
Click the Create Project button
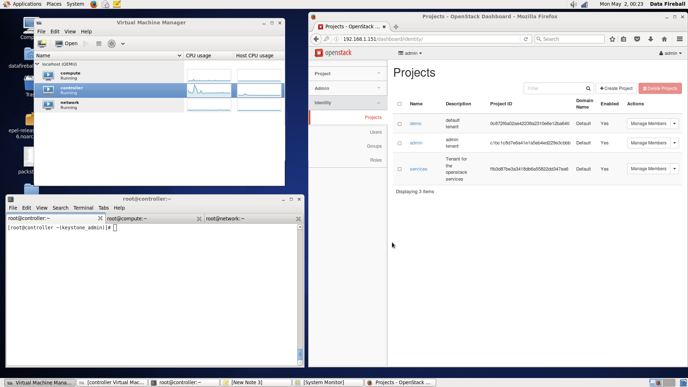tap(616, 88)
